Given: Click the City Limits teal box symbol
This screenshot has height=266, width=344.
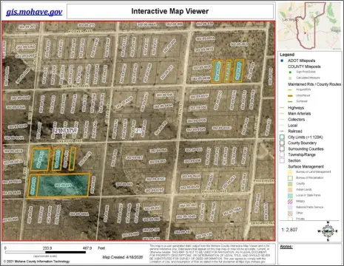Looking at the screenshot, I should click(x=282, y=137).
